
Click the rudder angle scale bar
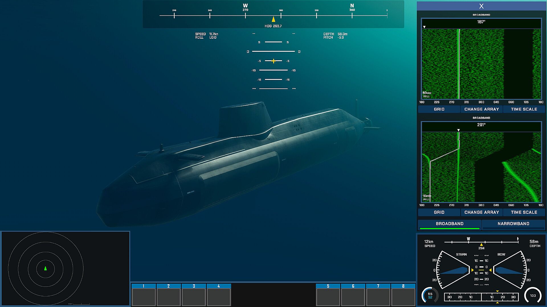pos(481,297)
